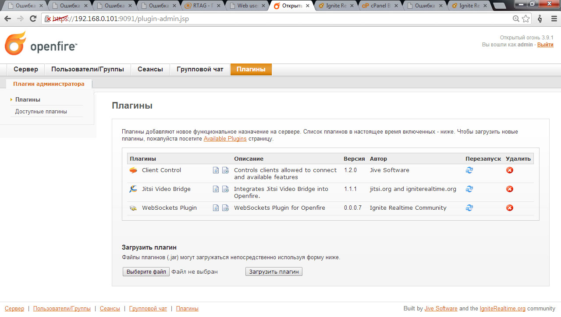The height and width of the screenshot is (317, 561).
Task: Click the Плагины footer link
Action: click(x=187, y=309)
